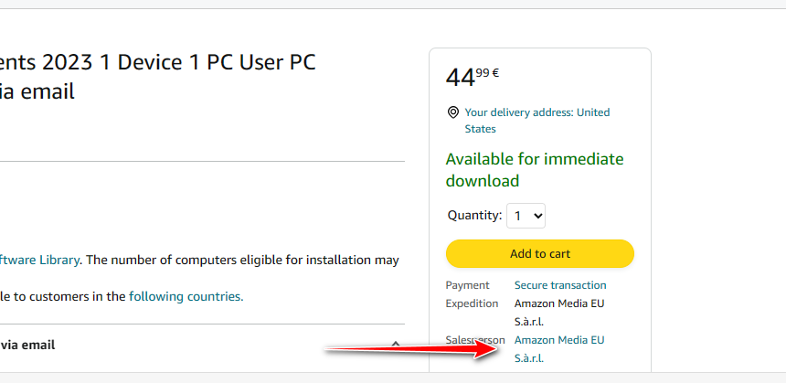Click the 'Quantity:' label

pos(474,216)
